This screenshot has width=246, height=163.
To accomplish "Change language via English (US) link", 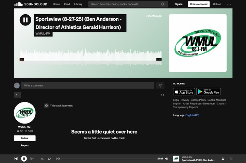I will click(x=192, y=115).
